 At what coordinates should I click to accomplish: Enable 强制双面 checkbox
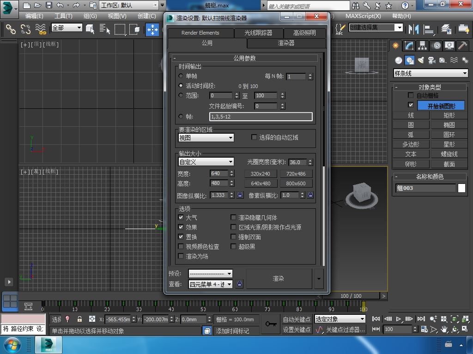[233, 236]
